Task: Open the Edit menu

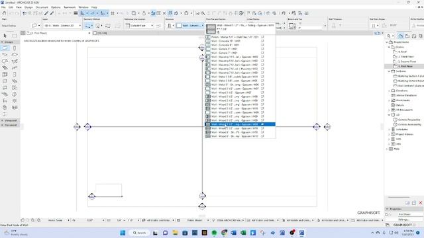Action: 11,7
